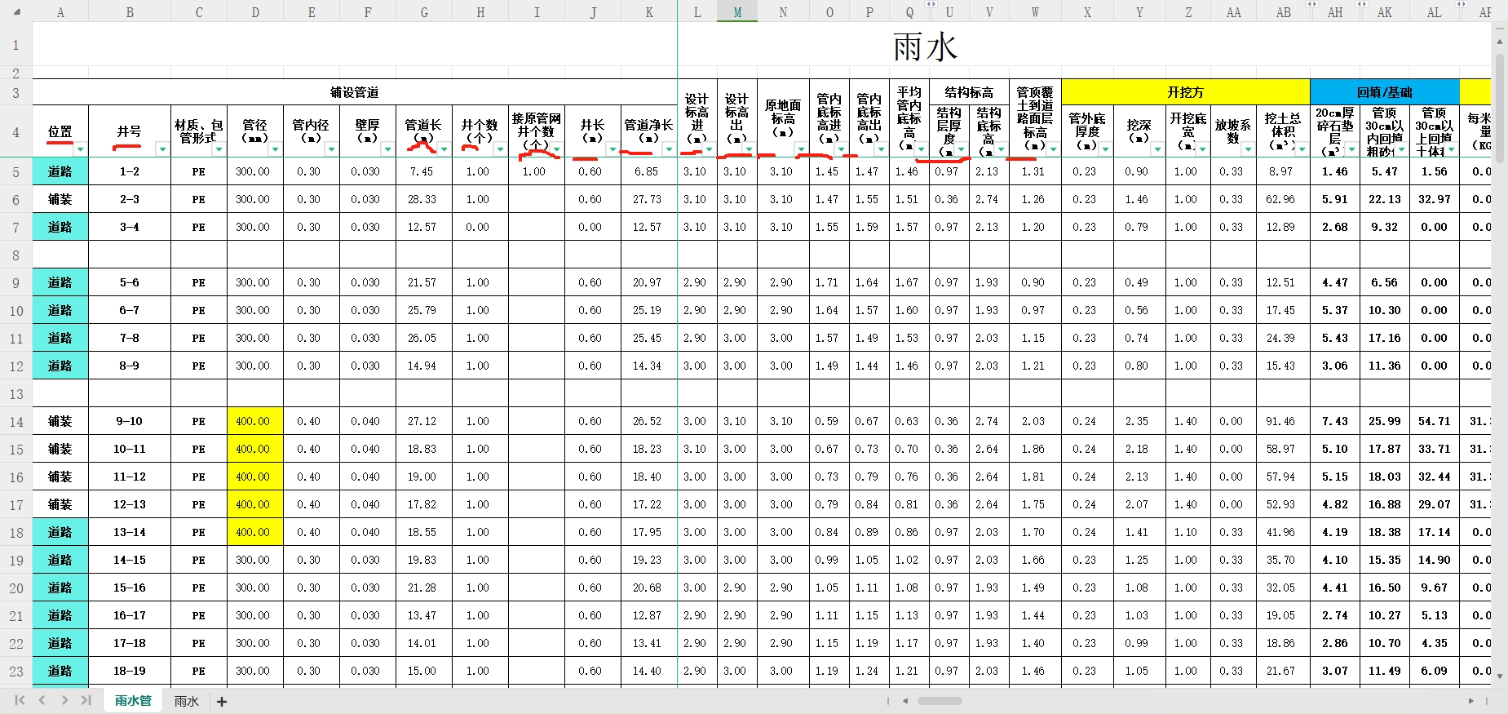Unhide hidden columns between AB and AH
Screen dimensions: 1508x714
1311,4
